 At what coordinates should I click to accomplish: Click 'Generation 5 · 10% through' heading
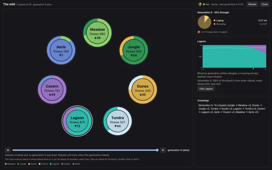click(213, 12)
